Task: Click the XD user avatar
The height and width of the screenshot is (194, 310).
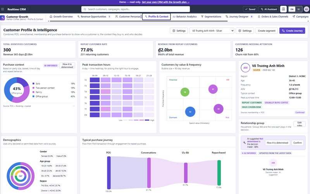Action: (x=306, y=9)
